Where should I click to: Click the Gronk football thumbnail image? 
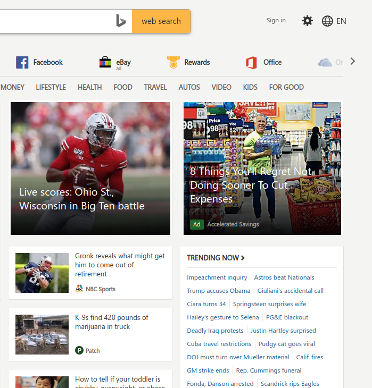point(42,273)
